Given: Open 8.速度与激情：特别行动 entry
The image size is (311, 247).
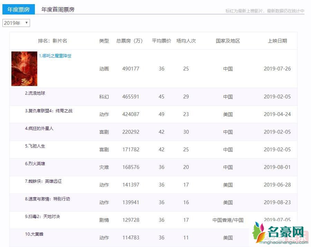Looking at the screenshot, I should [47, 199].
